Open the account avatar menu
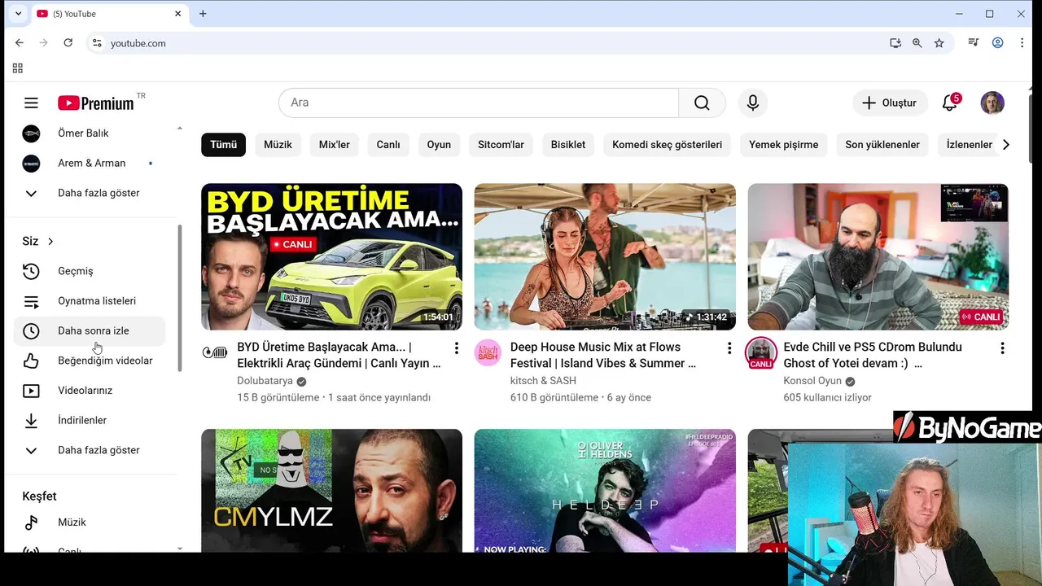This screenshot has height=586, width=1042. (x=992, y=103)
